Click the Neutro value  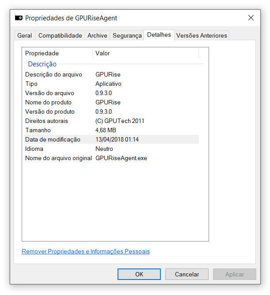104,149
